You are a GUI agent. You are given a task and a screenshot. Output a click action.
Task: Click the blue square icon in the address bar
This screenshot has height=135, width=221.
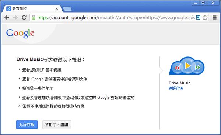click(x=198, y=17)
